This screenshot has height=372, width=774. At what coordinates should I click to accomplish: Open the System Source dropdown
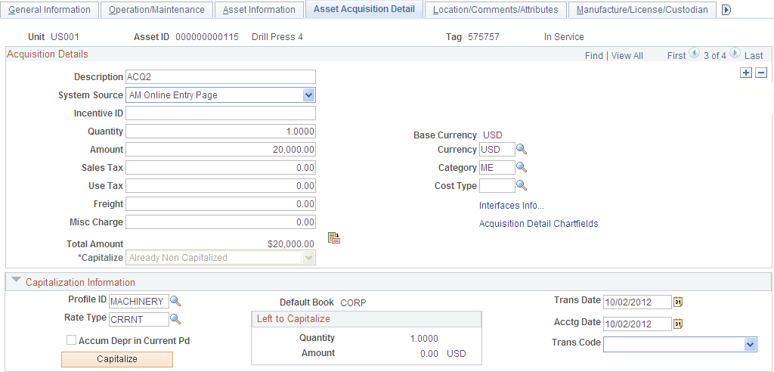[309, 95]
